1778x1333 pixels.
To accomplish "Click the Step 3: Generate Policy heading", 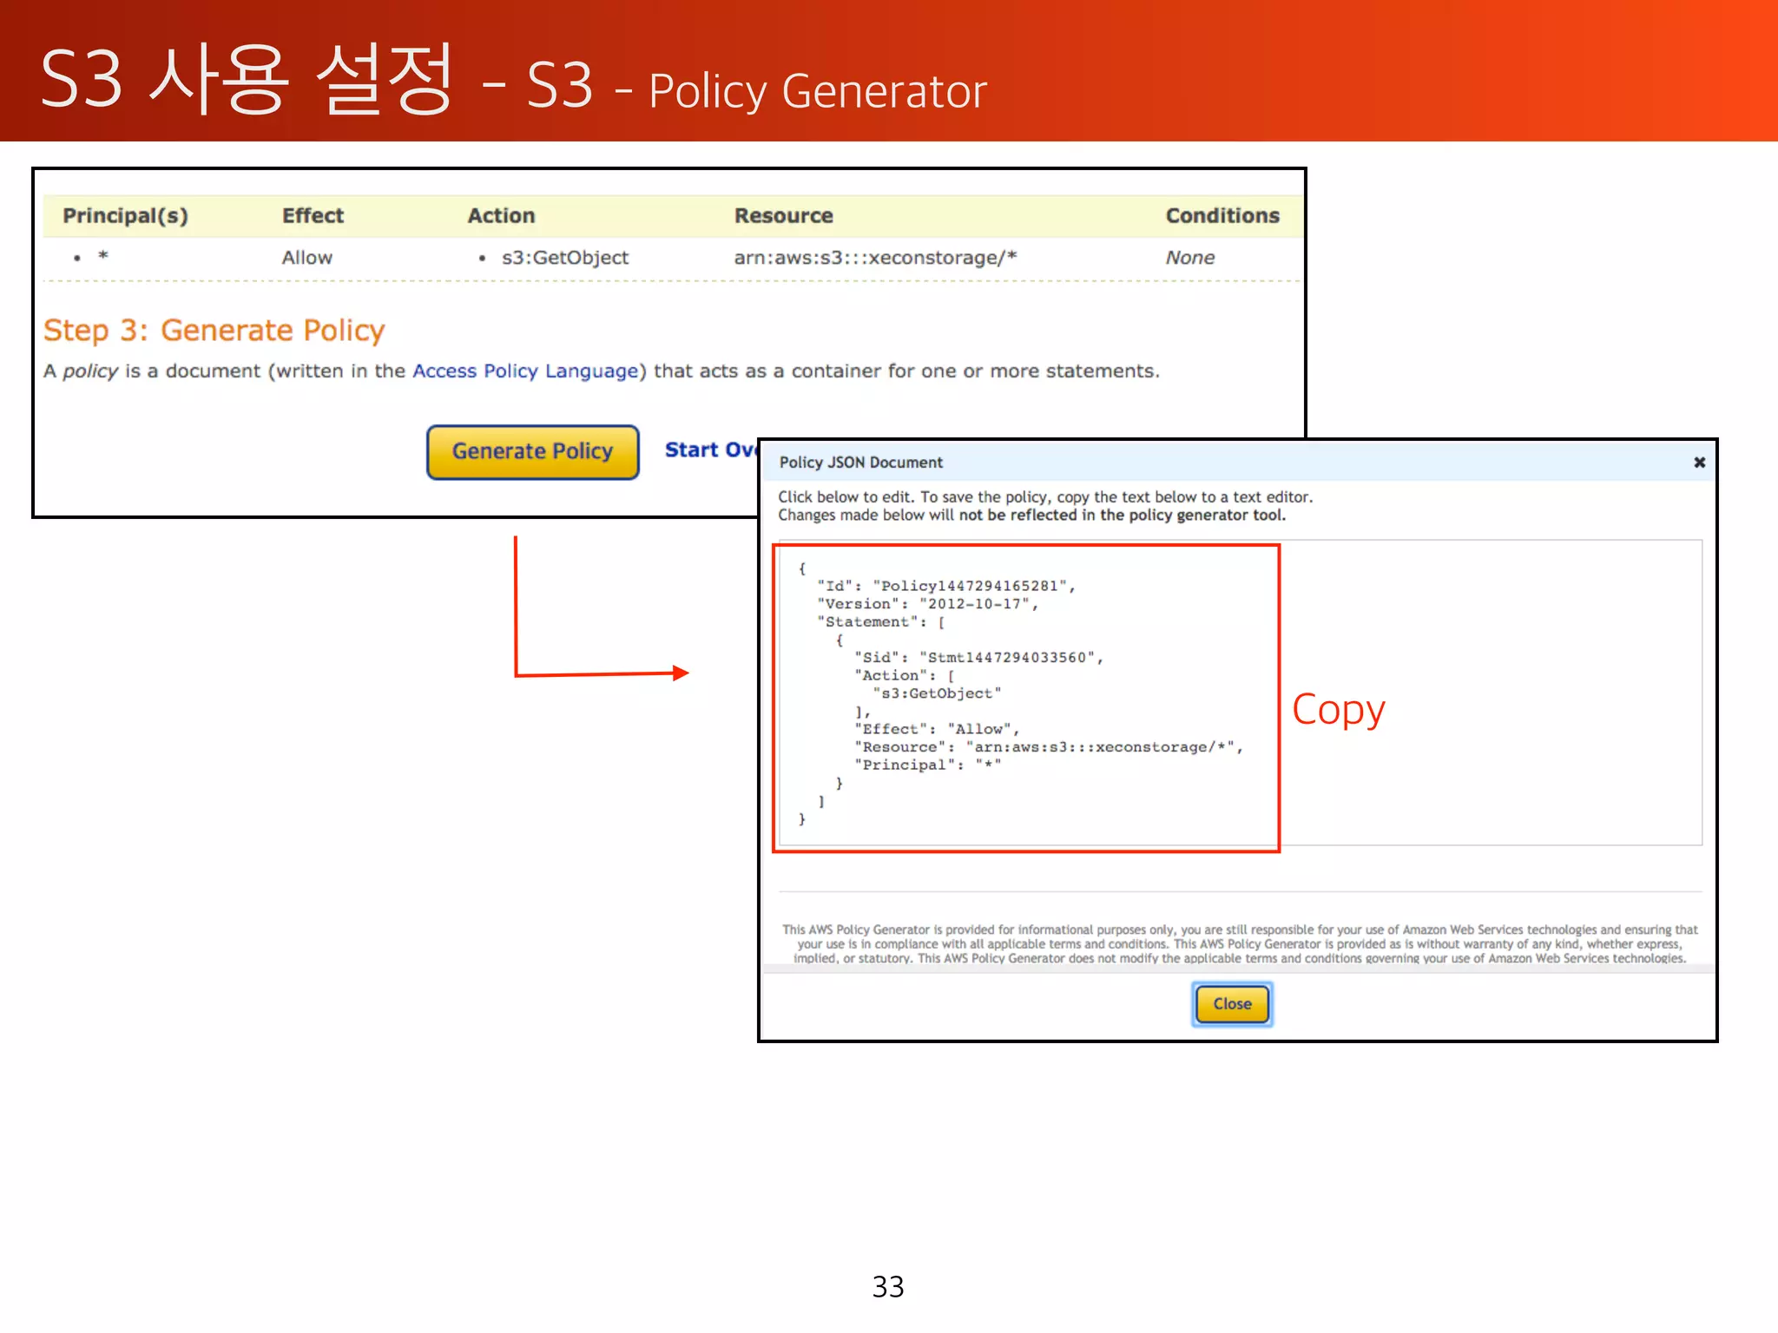I will click(x=214, y=330).
